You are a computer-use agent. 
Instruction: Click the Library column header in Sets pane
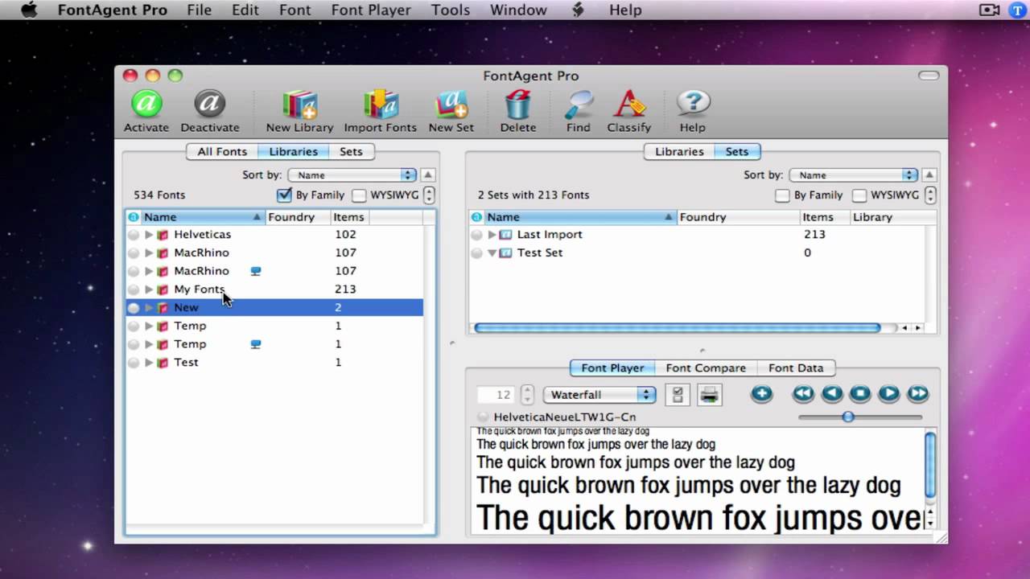(x=892, y=217)
